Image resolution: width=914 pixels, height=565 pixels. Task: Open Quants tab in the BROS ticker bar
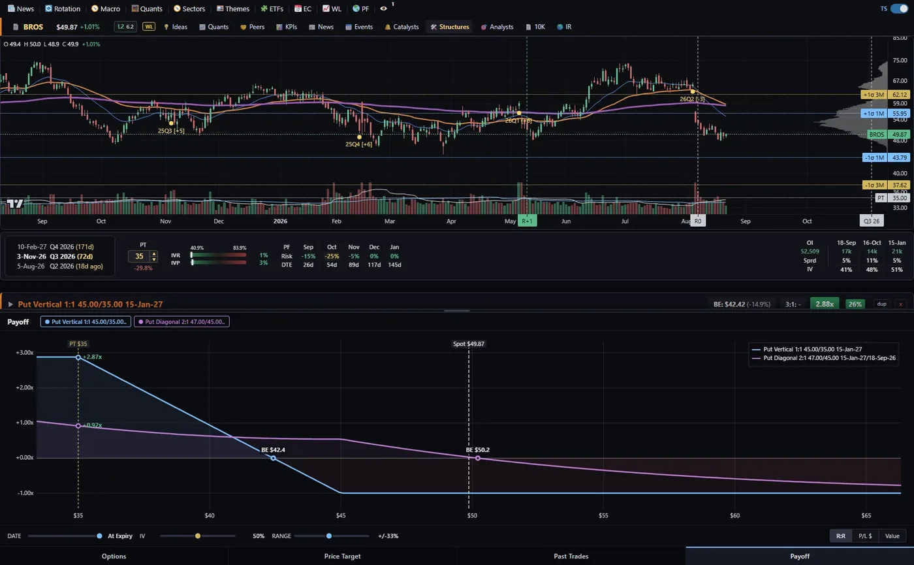(214, 27)
